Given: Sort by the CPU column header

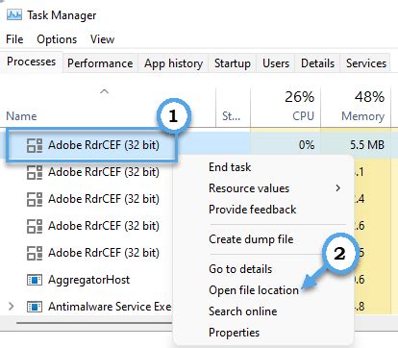Looking at the screenshot, I should 303,116.
